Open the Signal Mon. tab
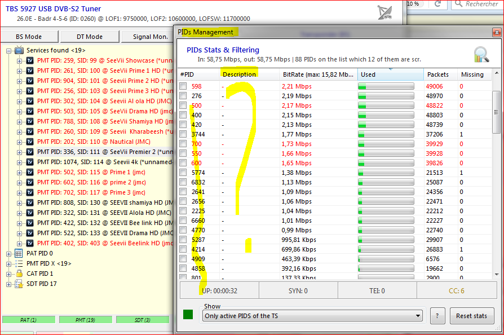The width and height of the screenshot is (504, 335). pos(149,37)
